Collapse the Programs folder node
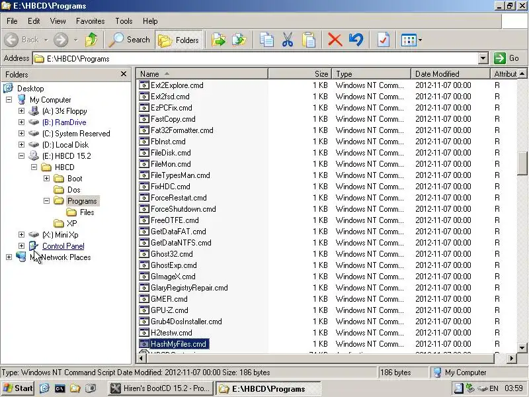529x397 pixels. (46, 201)
